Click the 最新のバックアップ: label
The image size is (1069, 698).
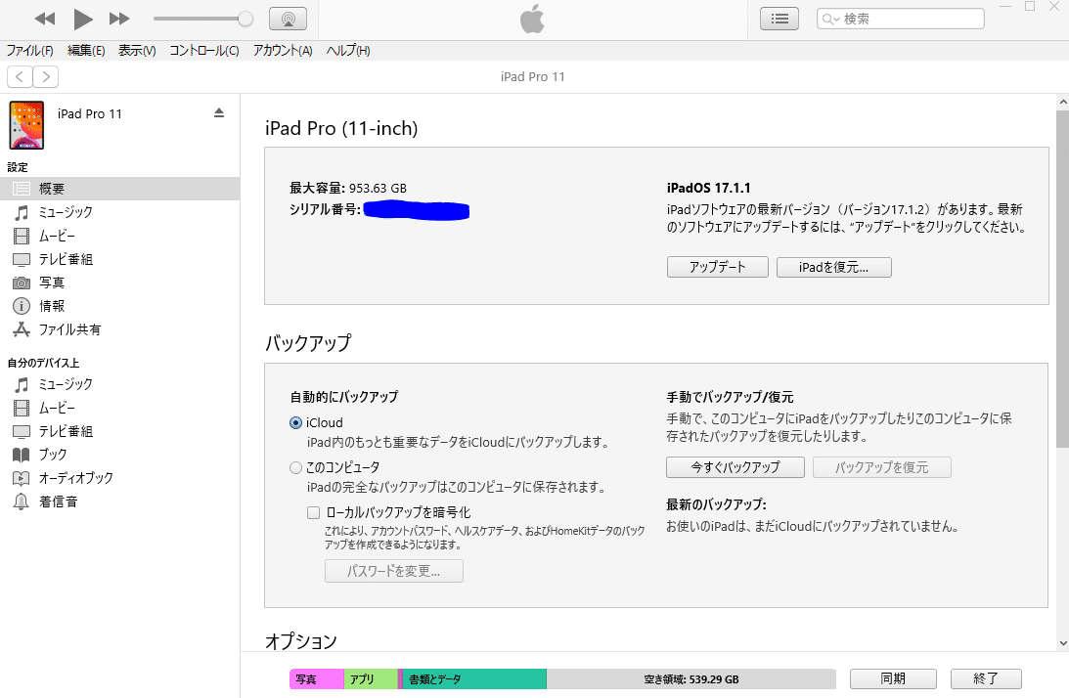tap(716, 504)
